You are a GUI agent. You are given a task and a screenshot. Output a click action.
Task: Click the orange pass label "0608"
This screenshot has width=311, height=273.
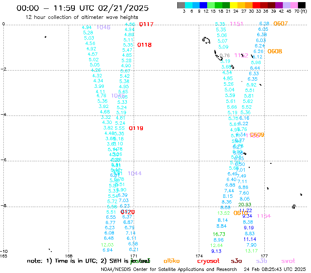click(x=275, y=51)
